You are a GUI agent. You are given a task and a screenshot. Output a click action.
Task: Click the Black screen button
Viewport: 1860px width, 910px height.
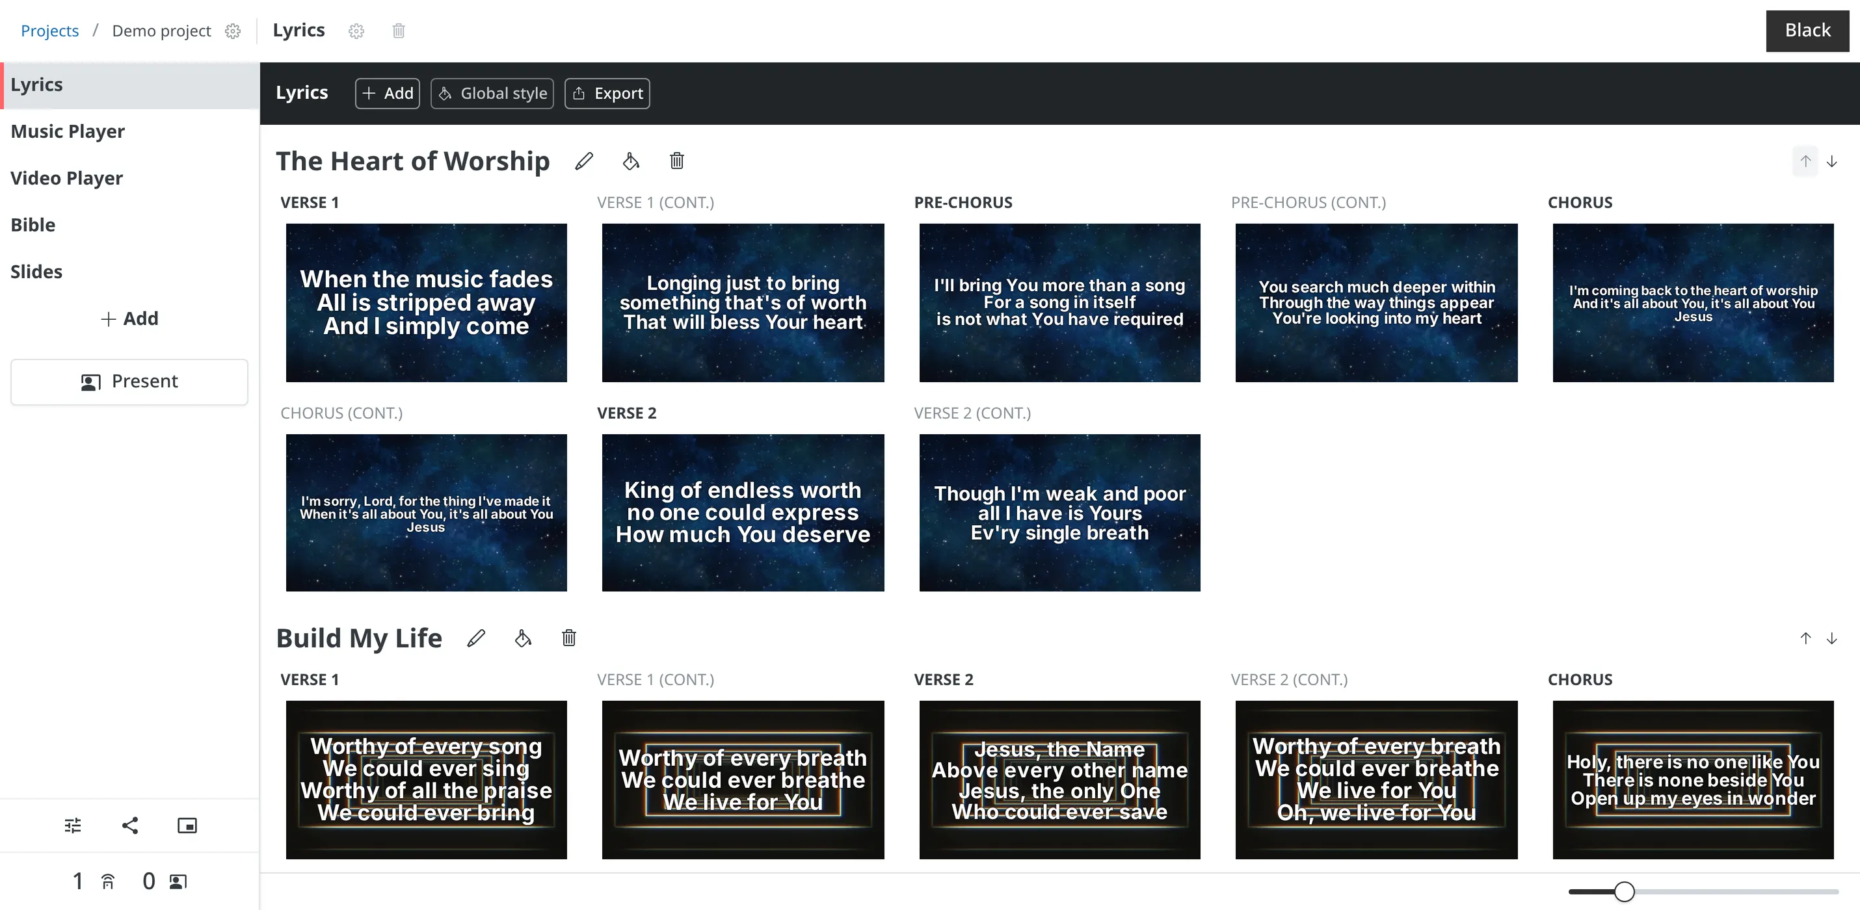pos(1807,31)
